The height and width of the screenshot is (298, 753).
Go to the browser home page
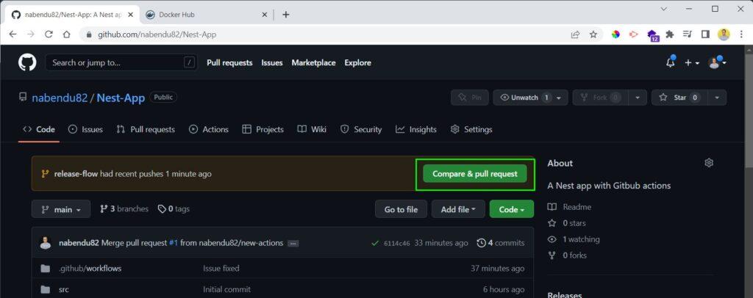pyautogui.click(x=67, y=34)
